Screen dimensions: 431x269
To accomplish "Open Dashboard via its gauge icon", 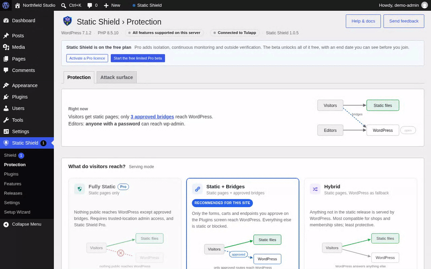I will pos(6,21).
